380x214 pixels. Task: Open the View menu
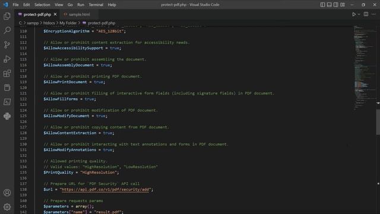tap(59, 5)
